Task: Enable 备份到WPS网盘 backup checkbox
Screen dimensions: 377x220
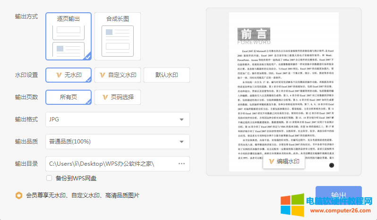Action: [x=49, y=178]
